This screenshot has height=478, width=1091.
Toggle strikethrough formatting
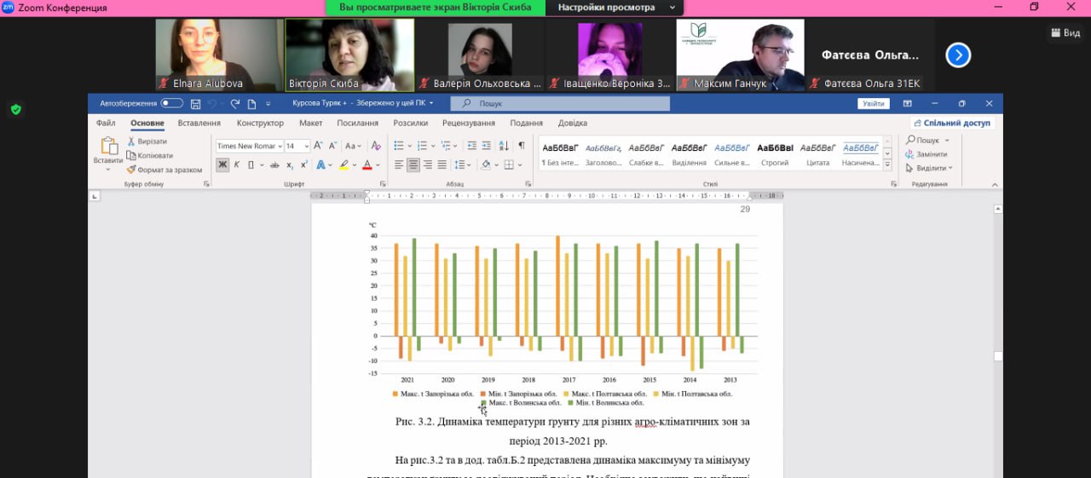pyautogui.click(x=274, y=164)
